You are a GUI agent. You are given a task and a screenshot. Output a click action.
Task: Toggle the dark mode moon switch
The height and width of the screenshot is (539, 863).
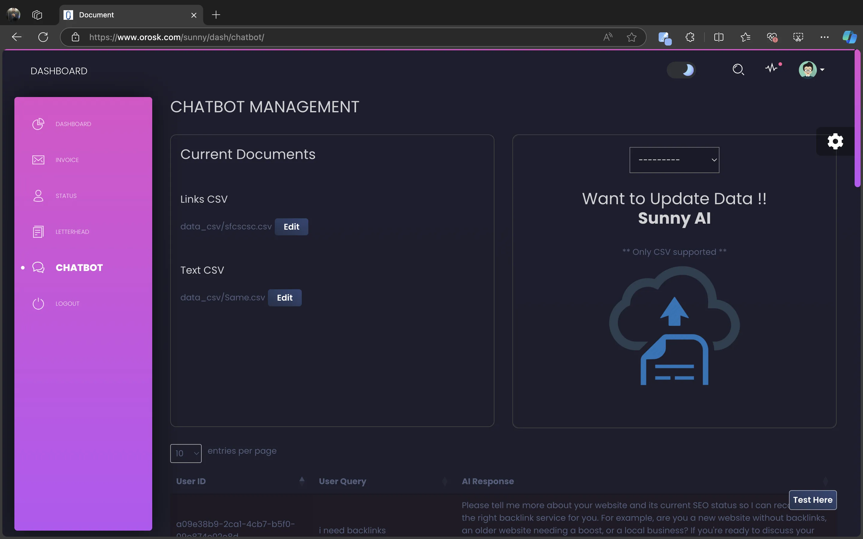681,70
